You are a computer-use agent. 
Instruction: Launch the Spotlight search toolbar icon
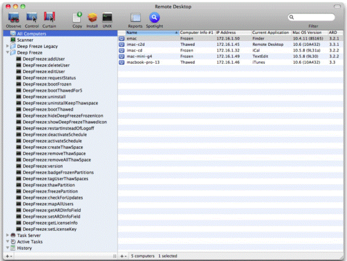click(x=154, y=18)
